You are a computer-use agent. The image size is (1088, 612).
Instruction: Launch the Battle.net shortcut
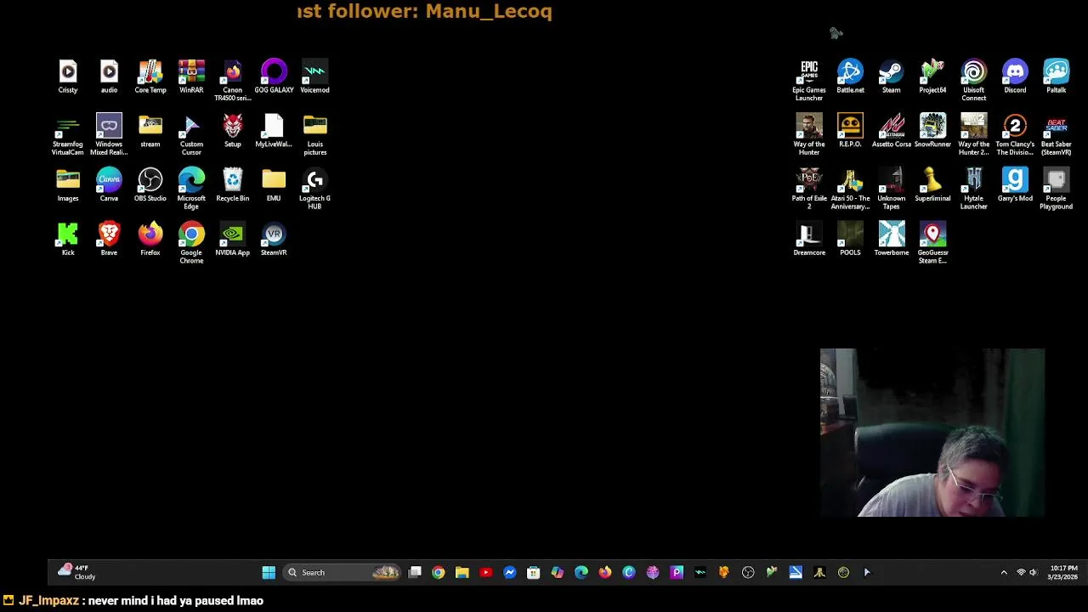tap(850, 76)
